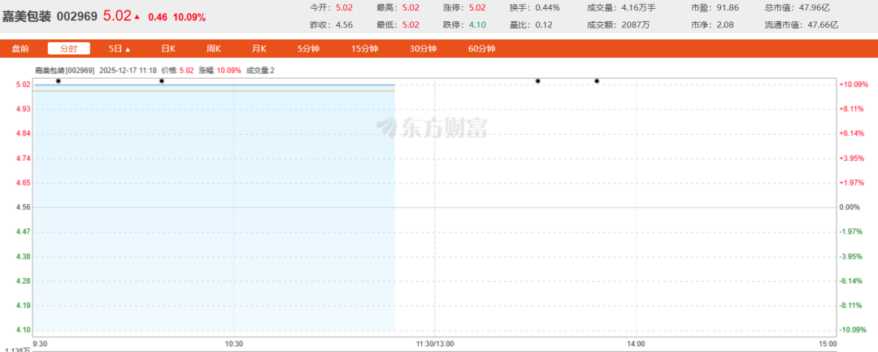Click the yellow average price line
This screenshot has height=352, width=878.
214,91
